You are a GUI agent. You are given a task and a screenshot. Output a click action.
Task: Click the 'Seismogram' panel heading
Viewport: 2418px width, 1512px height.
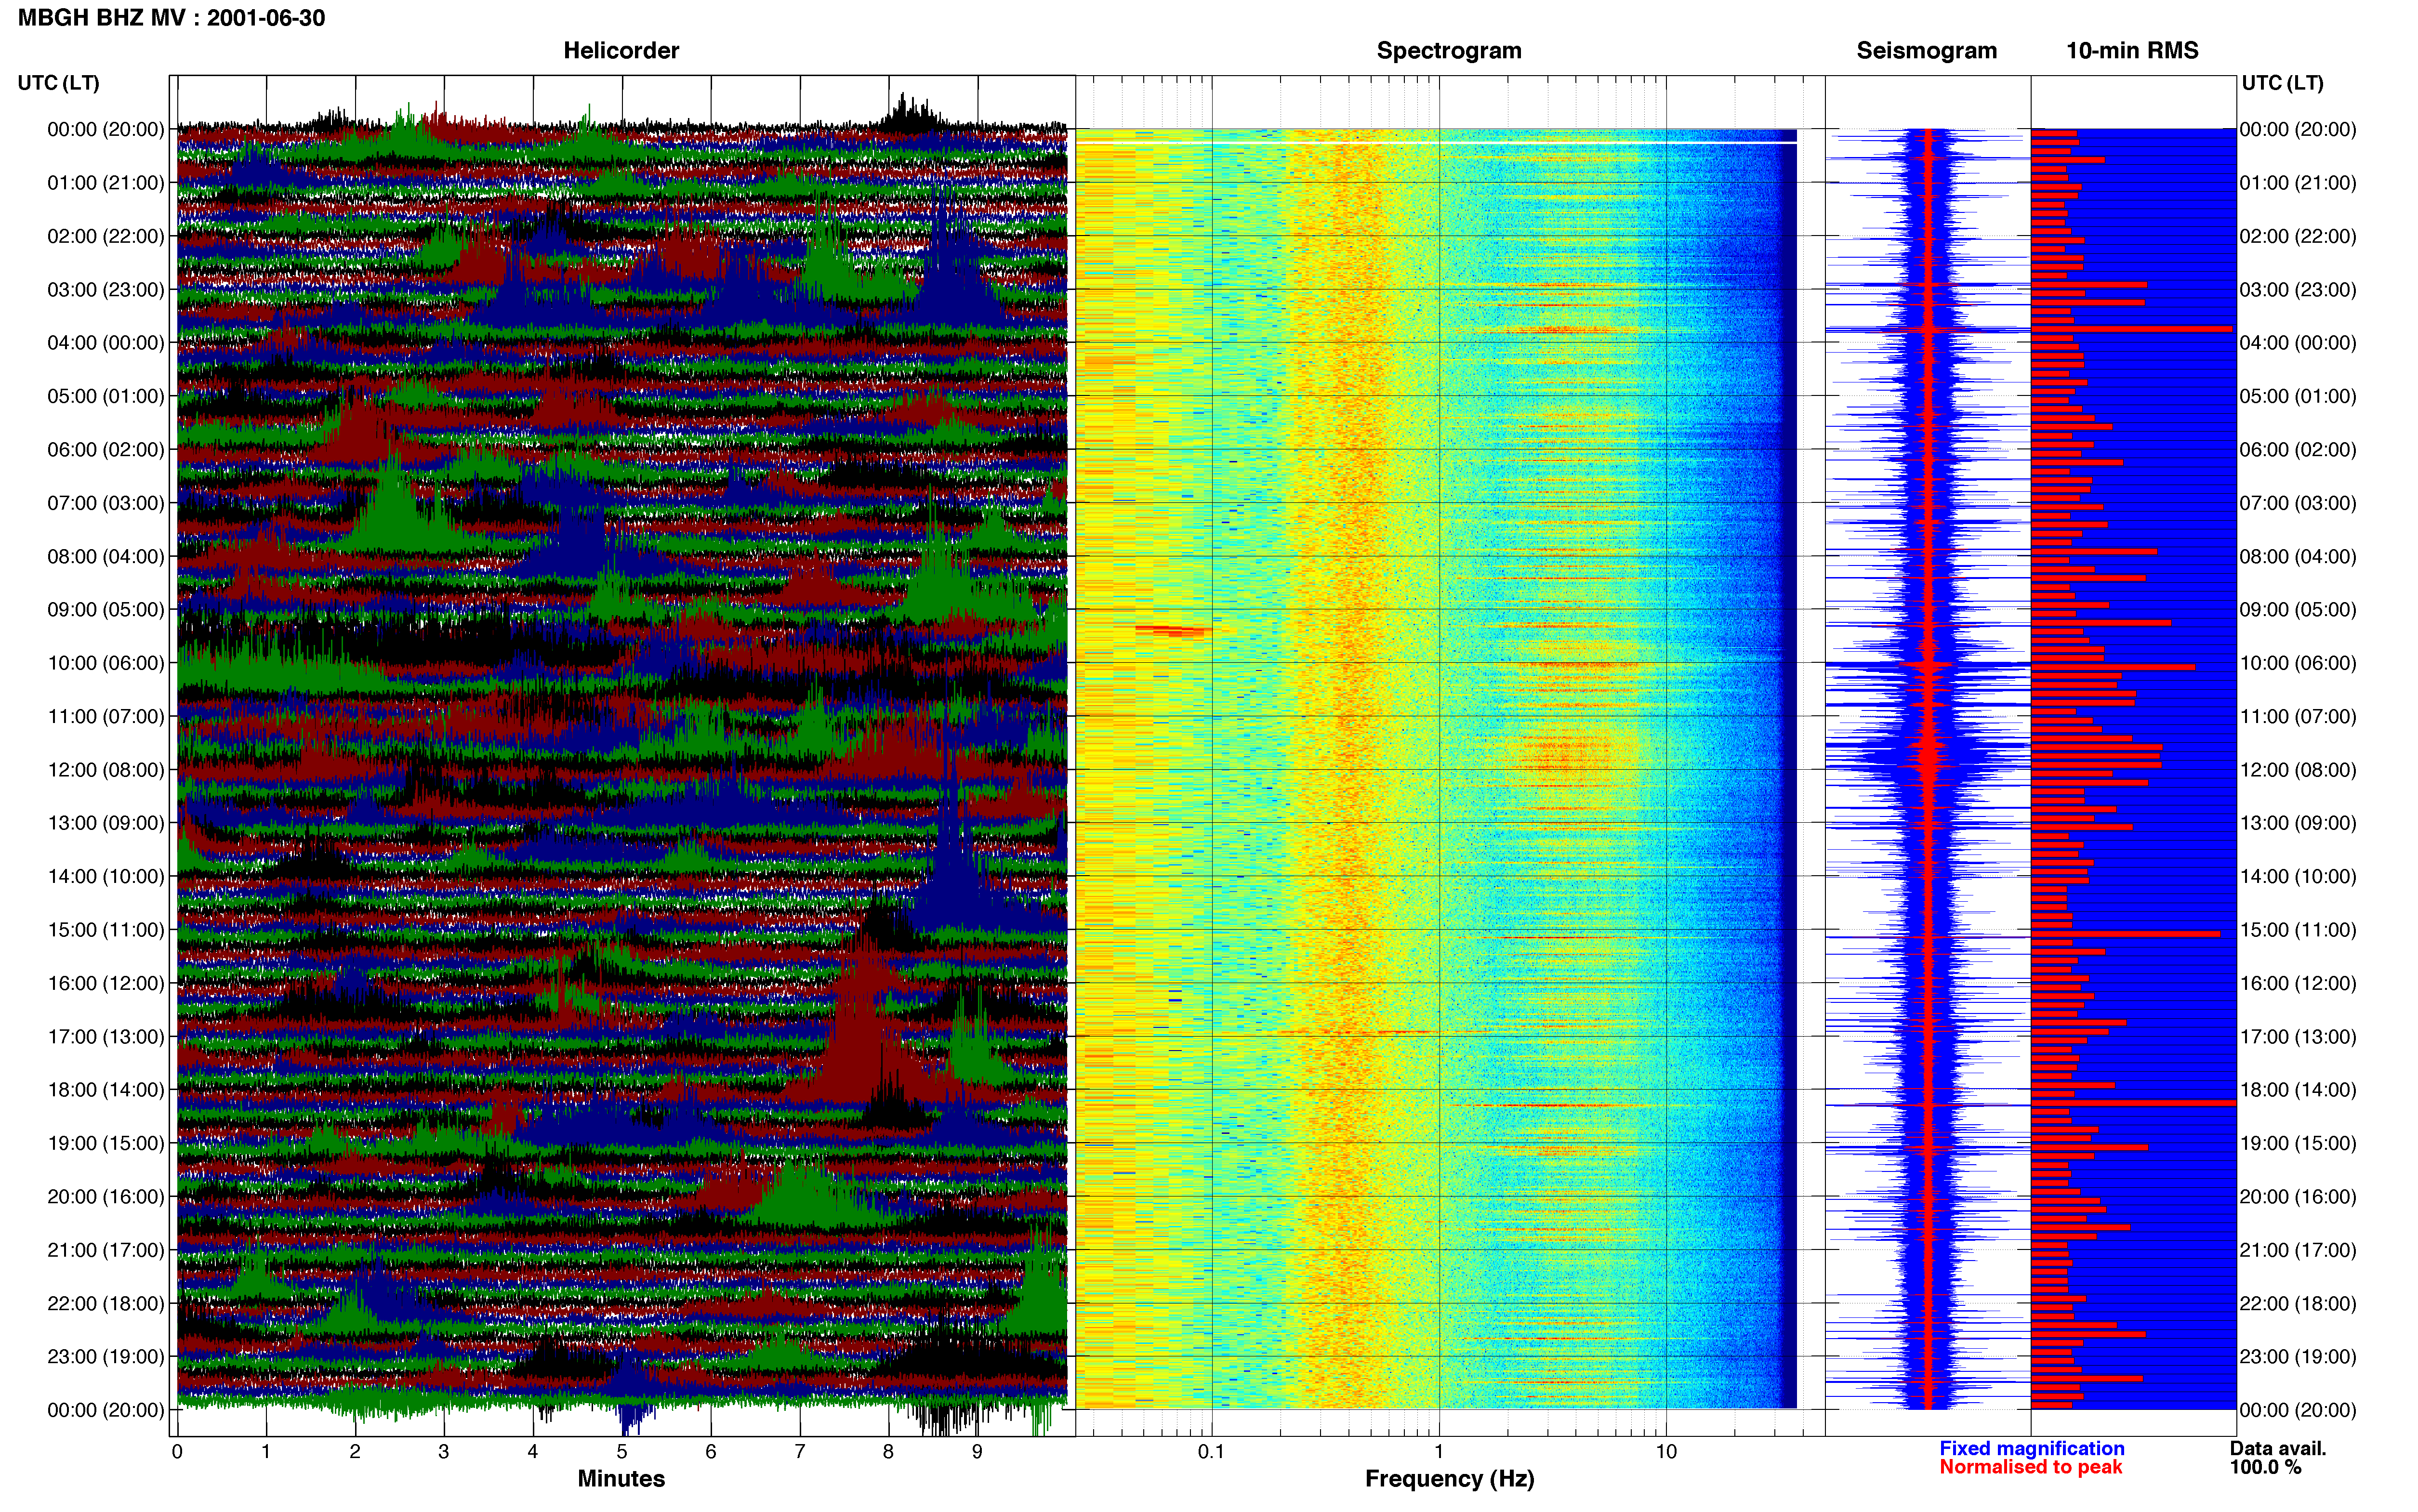[x=1926, y=51]
